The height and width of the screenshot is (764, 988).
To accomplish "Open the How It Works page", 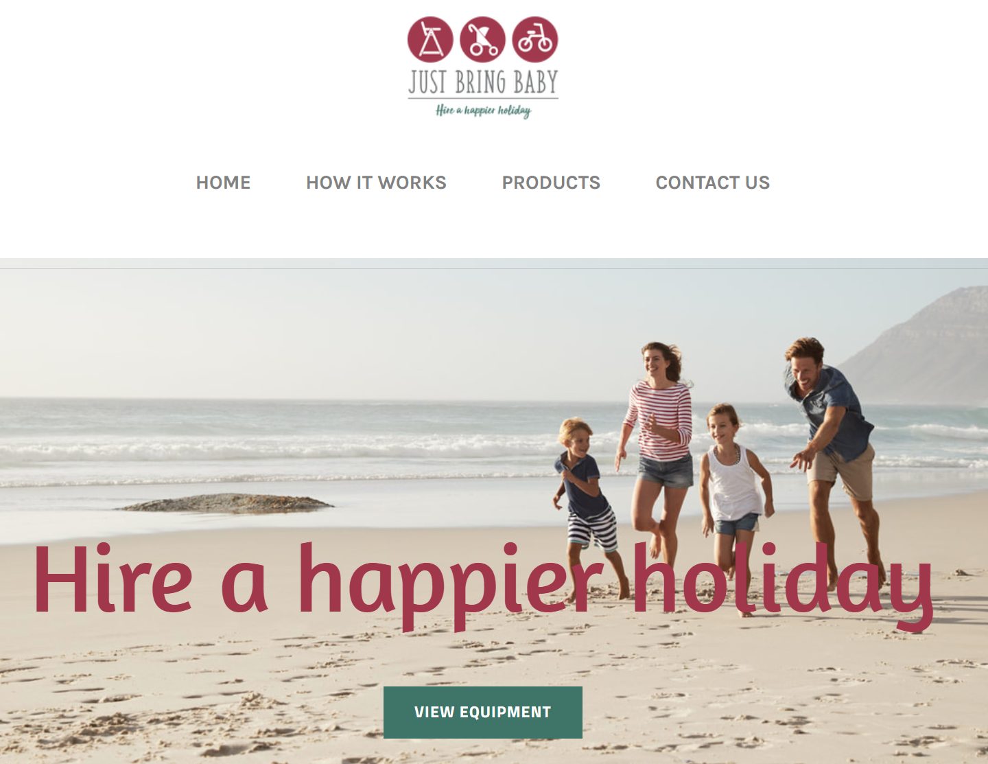I will [376, 183].
